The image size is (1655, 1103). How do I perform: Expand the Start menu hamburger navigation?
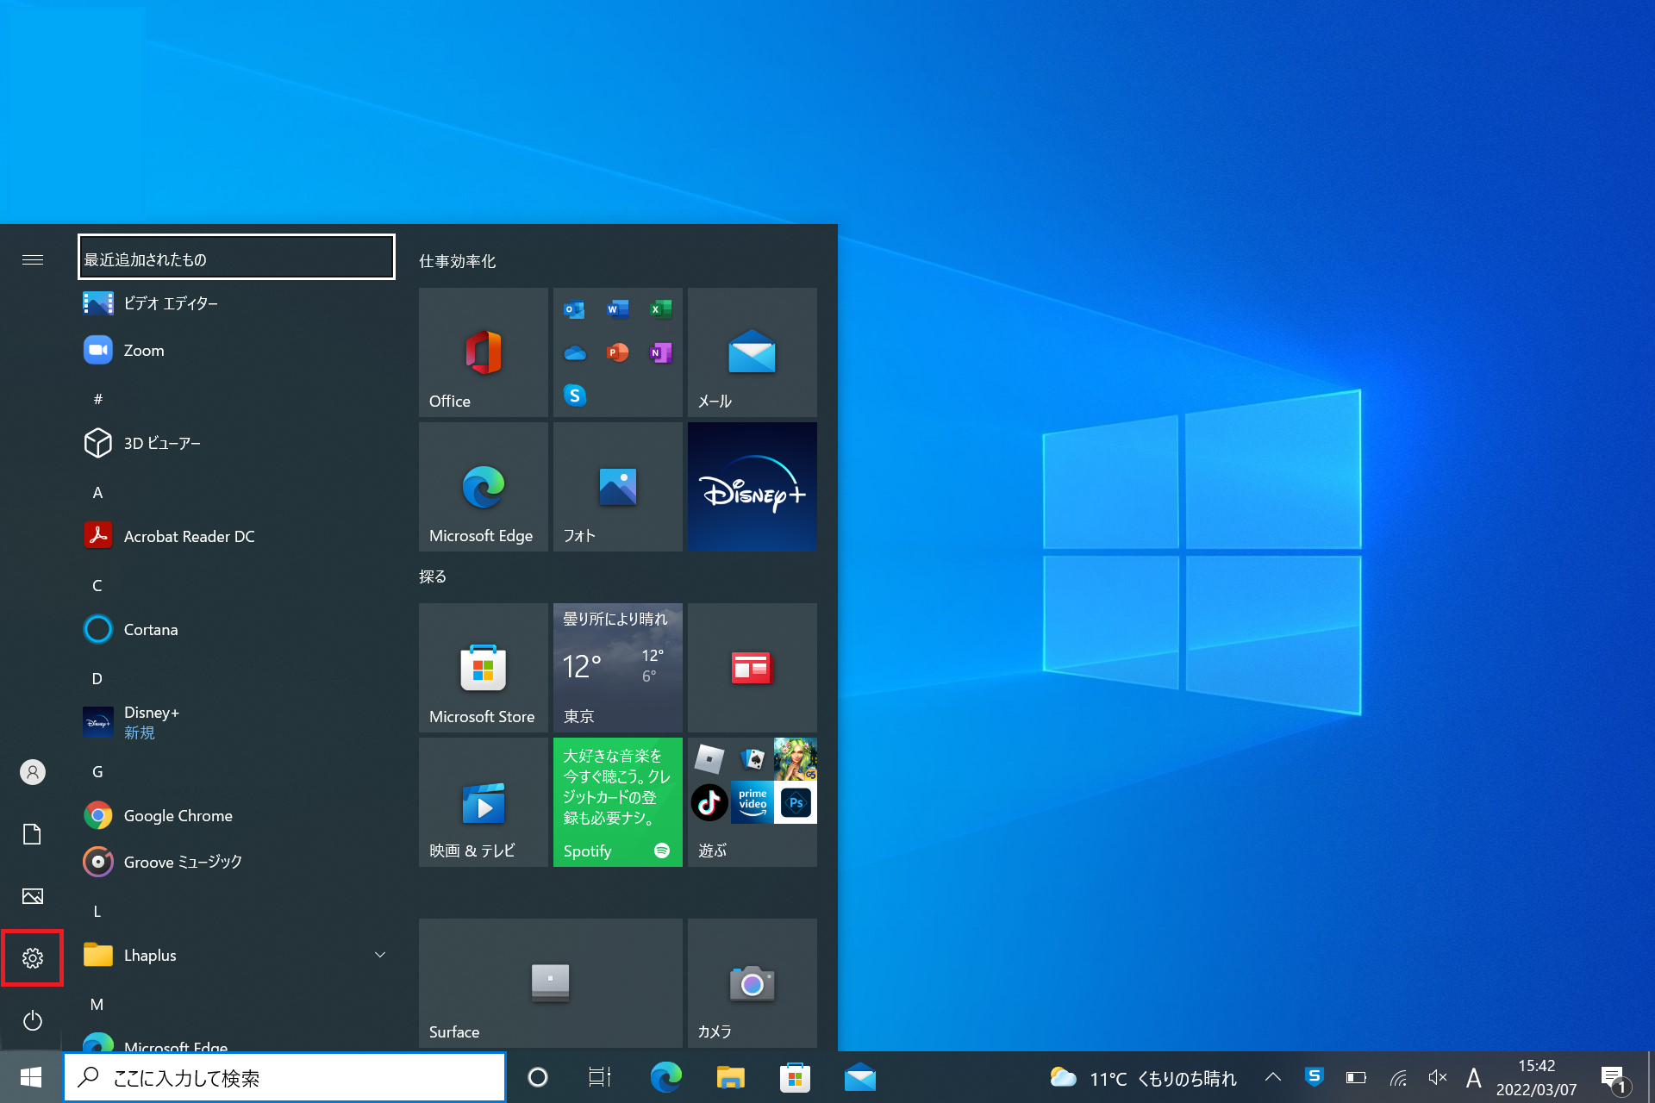tap(33, 259)
